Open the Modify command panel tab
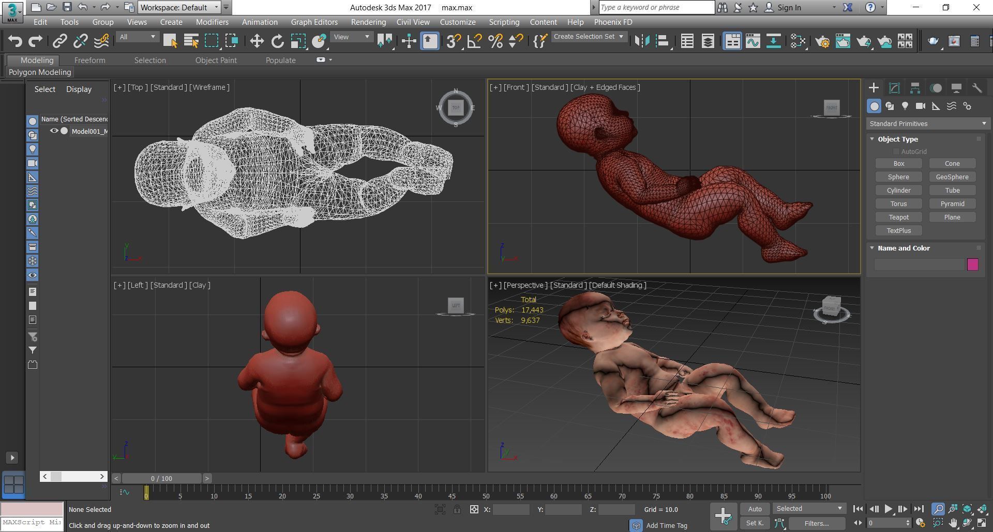Screen dimensions: 993x532 click(894, 88)
